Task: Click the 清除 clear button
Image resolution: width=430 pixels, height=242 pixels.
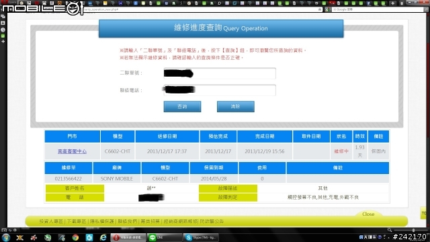Action: click(x=236, y=106)
